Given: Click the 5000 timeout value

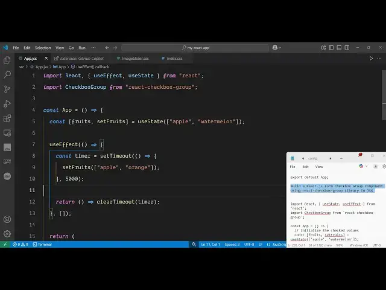Looking at the screenshot, I should coord(72,179).
